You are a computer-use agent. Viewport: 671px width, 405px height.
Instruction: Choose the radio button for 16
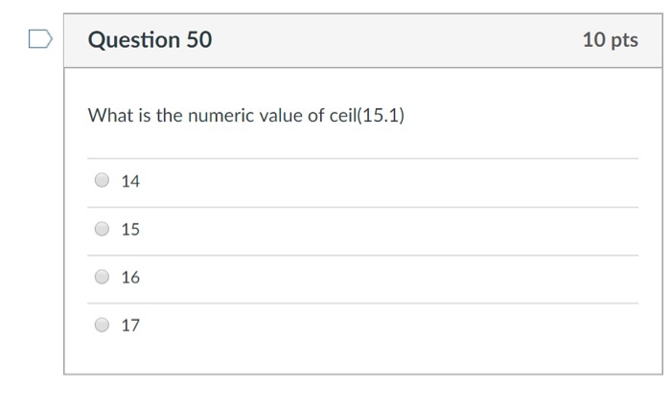102,278
